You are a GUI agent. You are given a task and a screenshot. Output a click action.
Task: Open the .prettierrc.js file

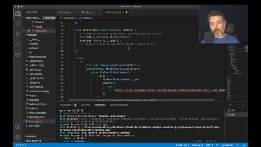pos(36,87)
